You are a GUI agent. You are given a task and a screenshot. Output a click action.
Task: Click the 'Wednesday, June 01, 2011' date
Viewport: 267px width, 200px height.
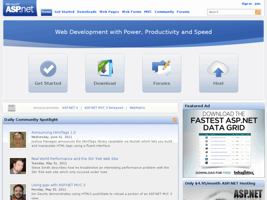point(51,137)
